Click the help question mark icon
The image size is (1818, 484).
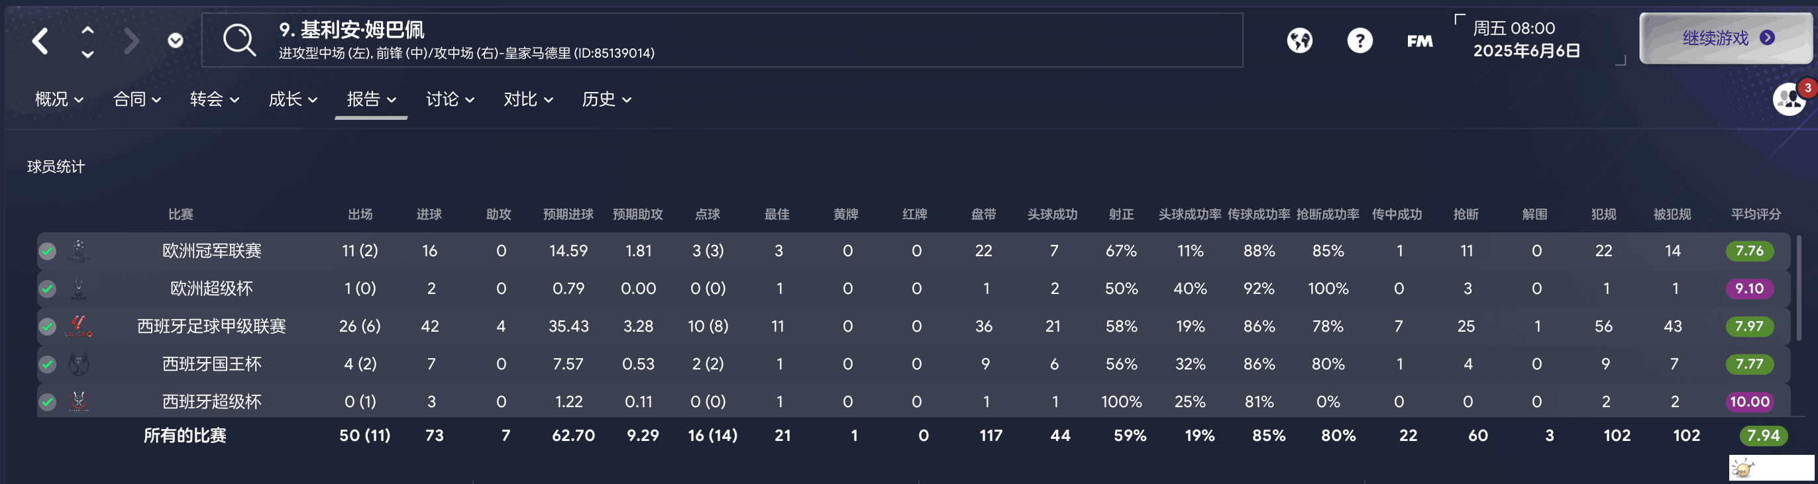[1360, 40]
